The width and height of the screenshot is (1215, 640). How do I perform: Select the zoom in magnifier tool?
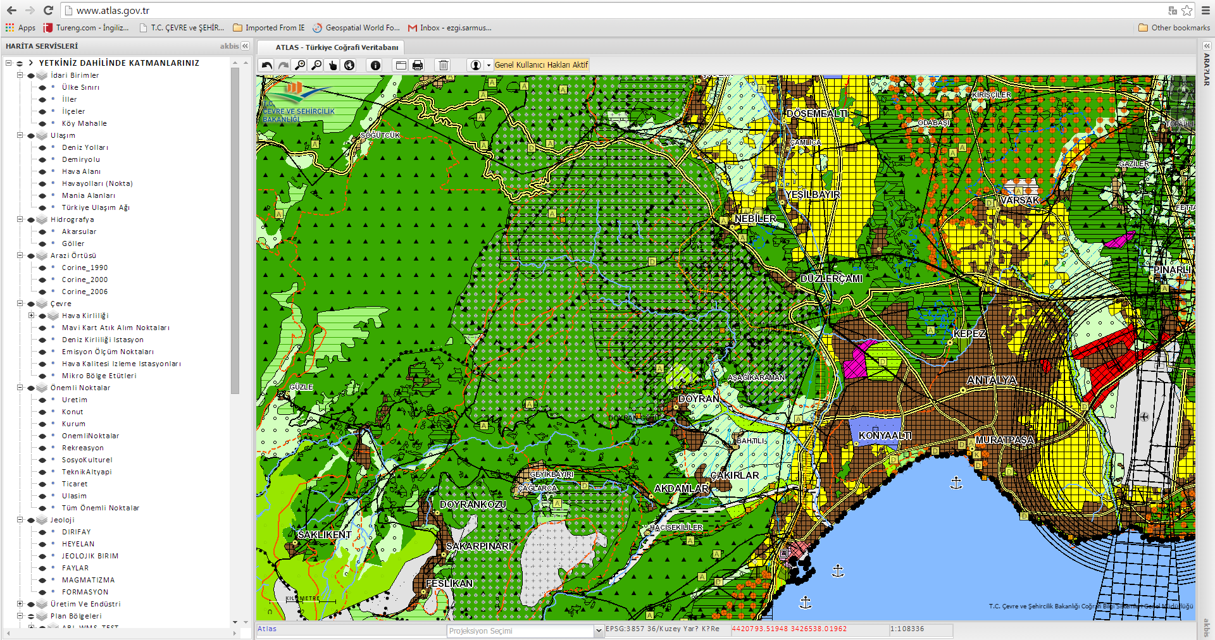300,65
